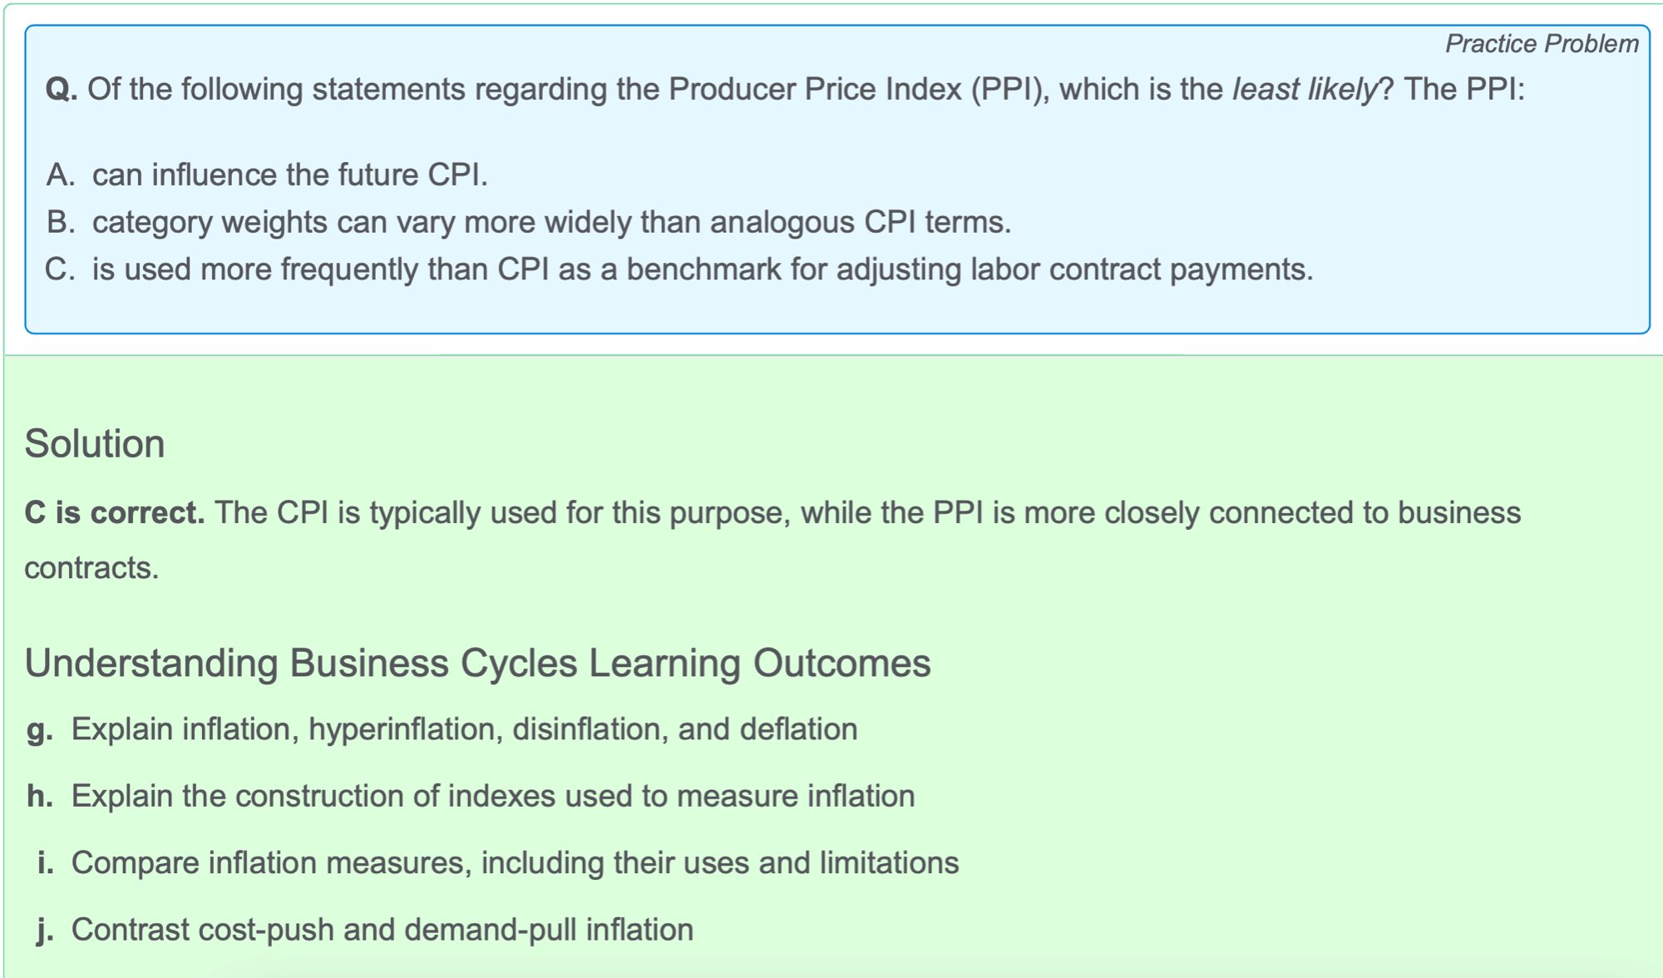Click the Solution heading
1663x978 pixels.
point(95,443)
